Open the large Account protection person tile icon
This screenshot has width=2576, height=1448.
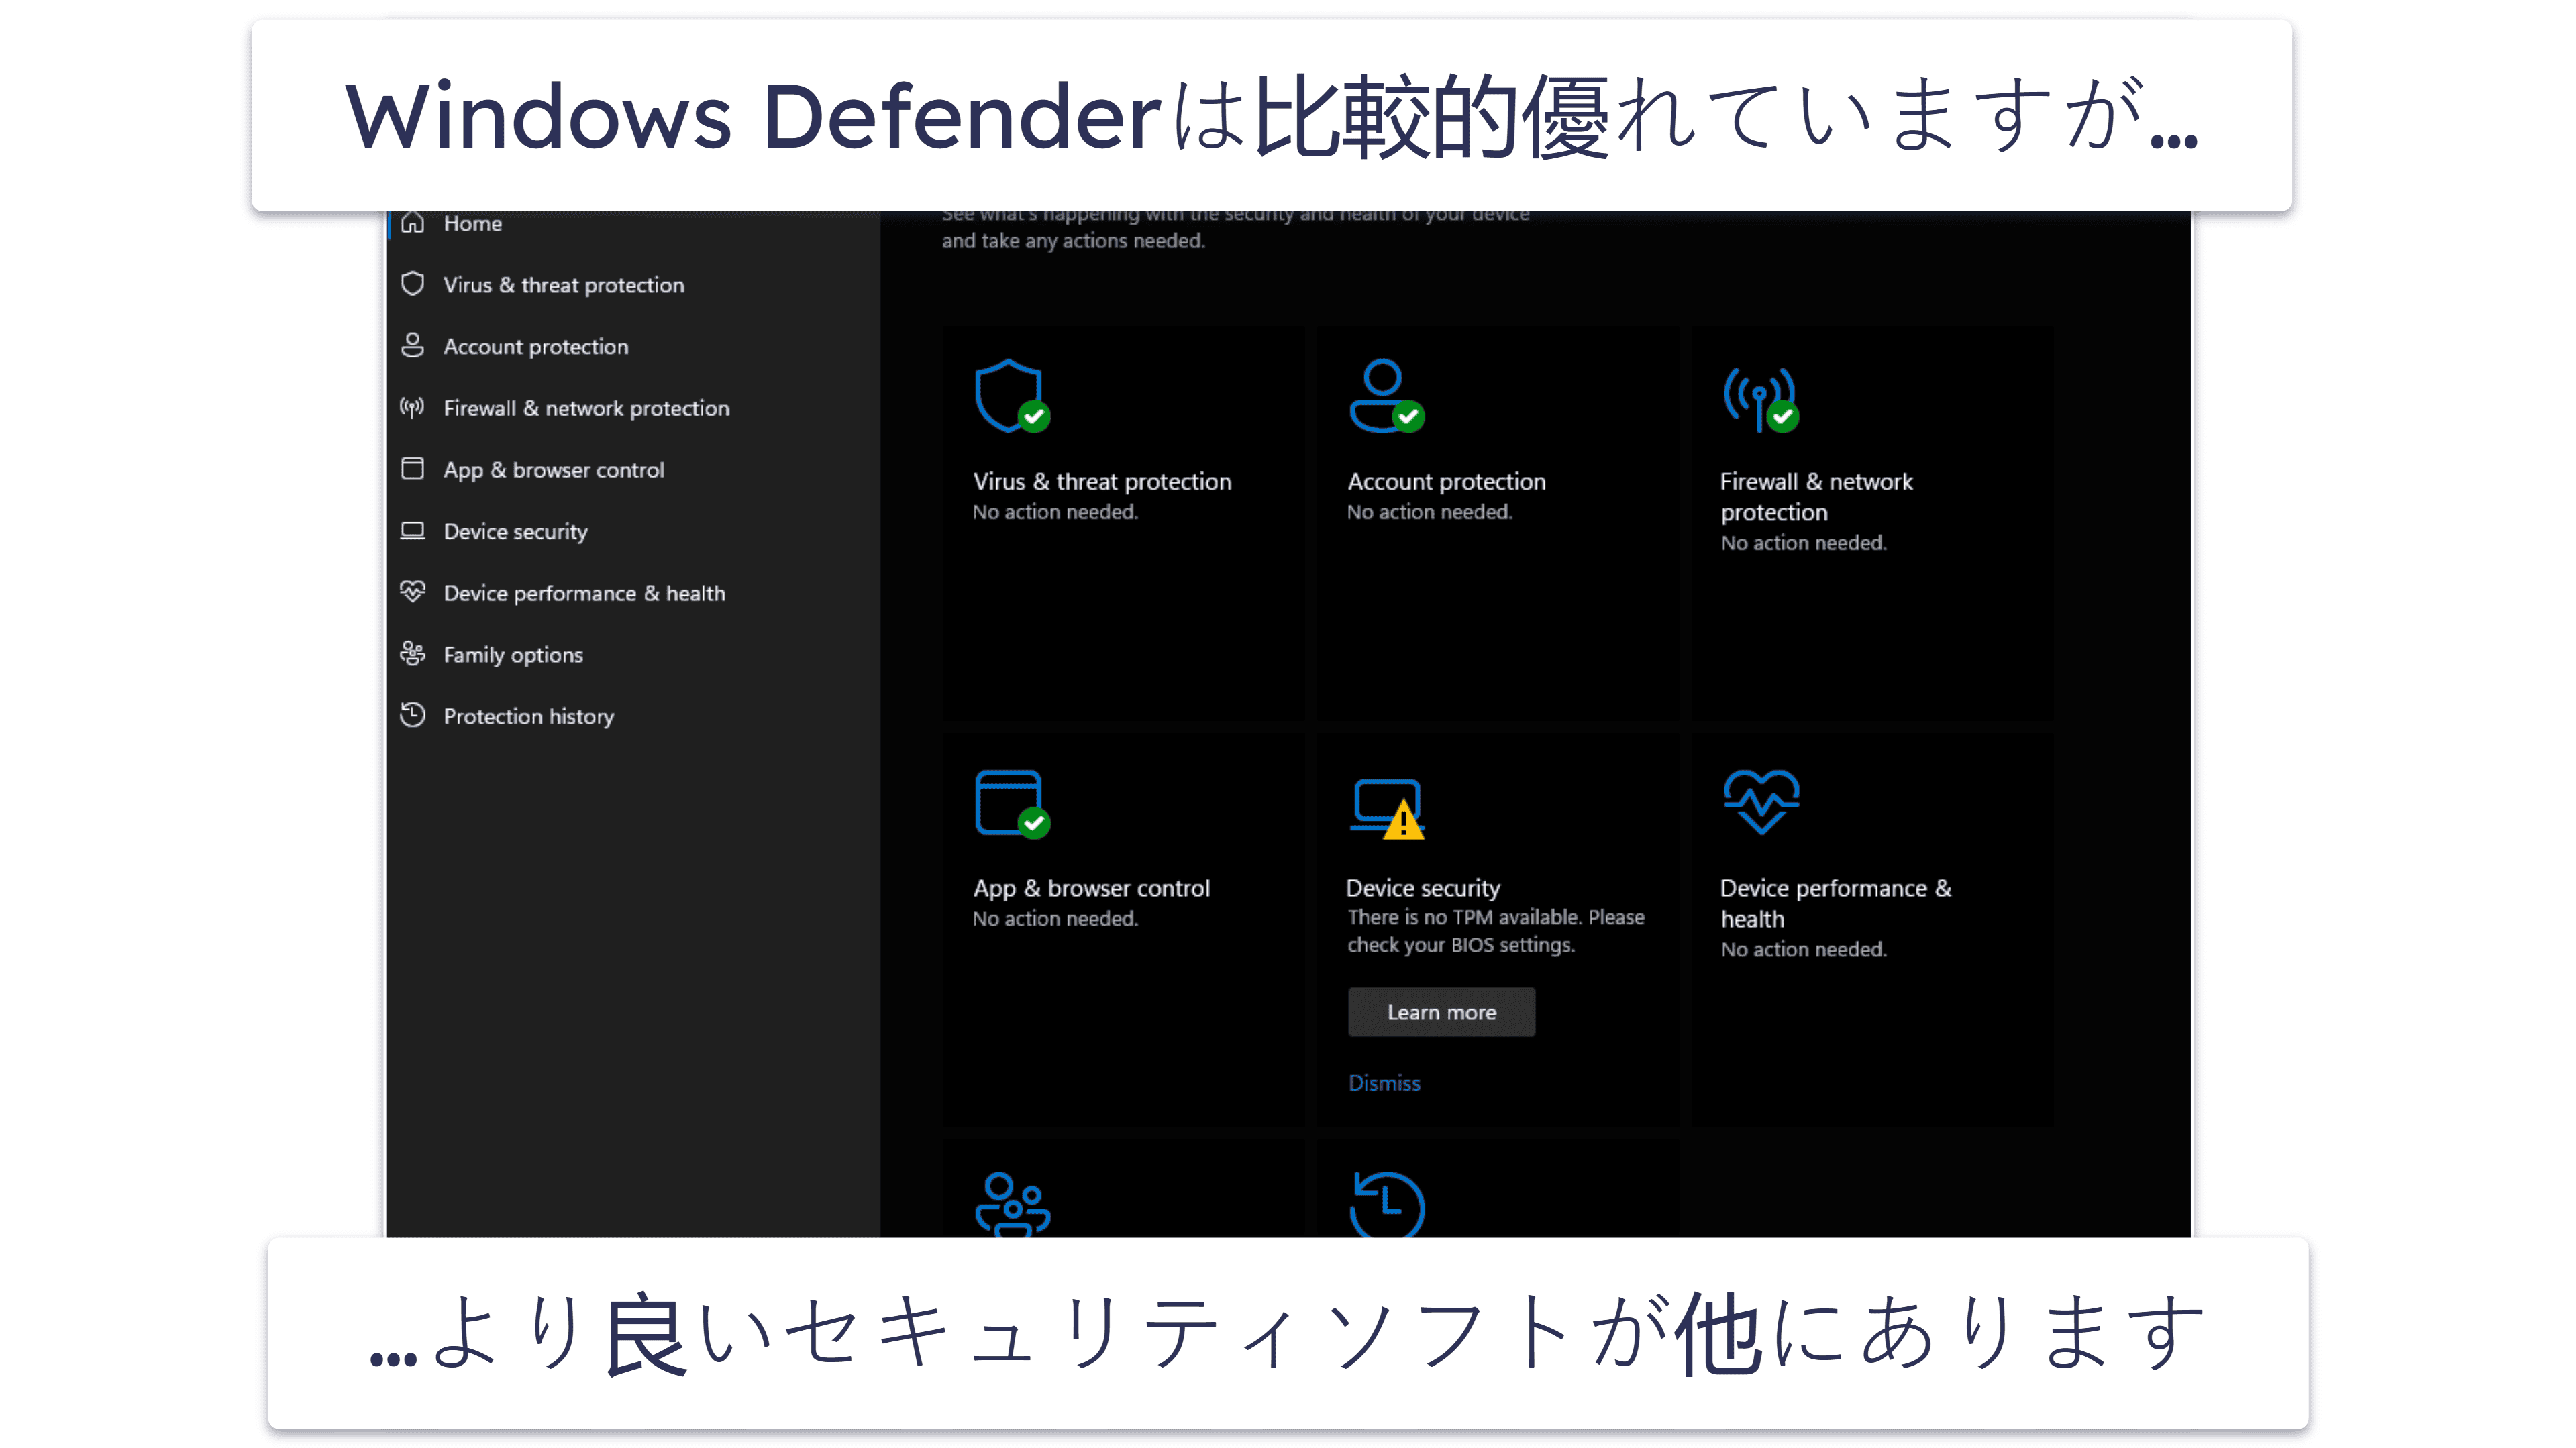tap(1386, 396)
